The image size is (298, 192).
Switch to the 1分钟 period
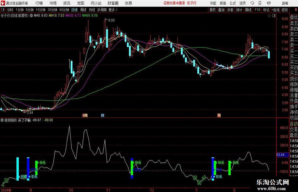click(x=19, y=10)
